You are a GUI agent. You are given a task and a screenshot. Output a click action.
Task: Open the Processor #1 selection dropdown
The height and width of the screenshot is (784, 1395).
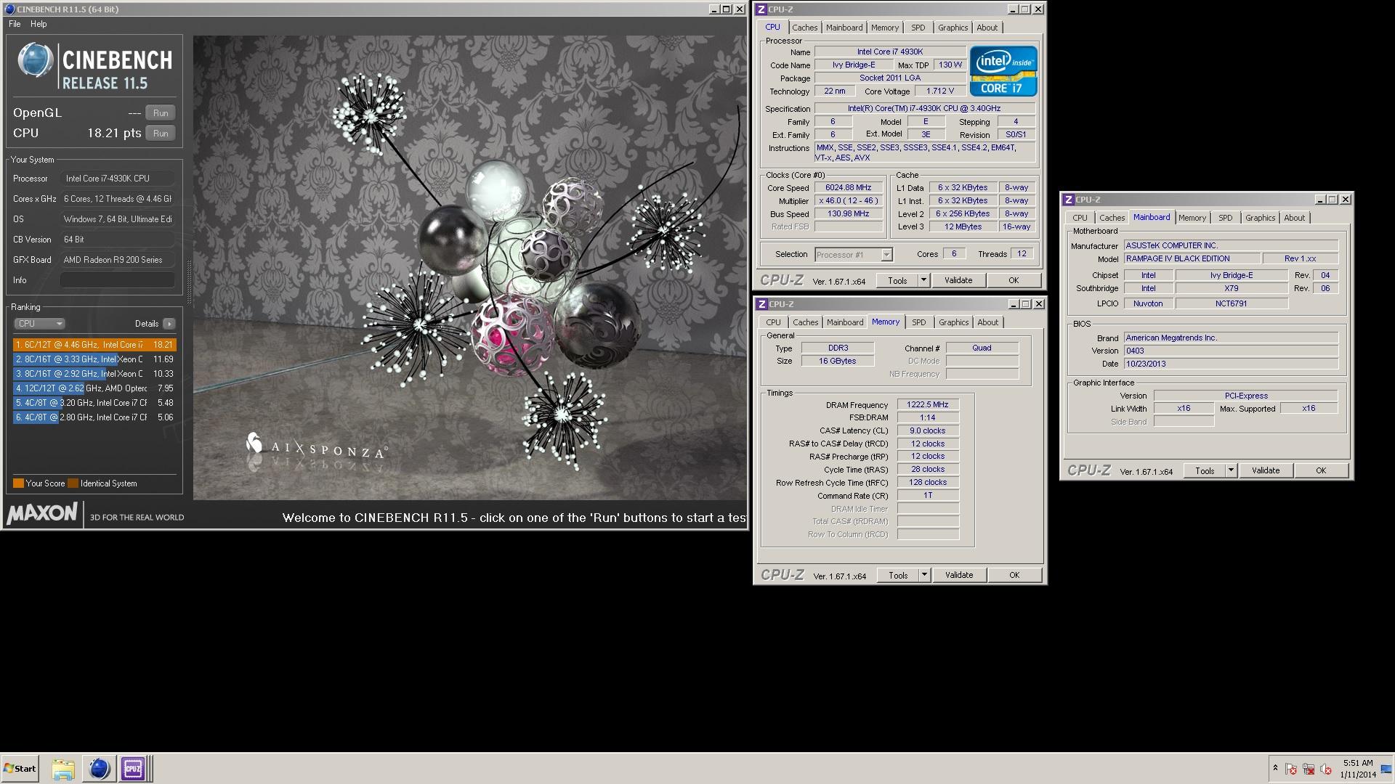tap(853, 255)
